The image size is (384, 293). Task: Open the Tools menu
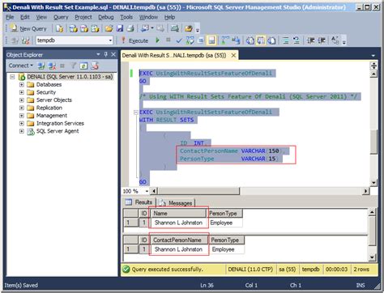126,17
